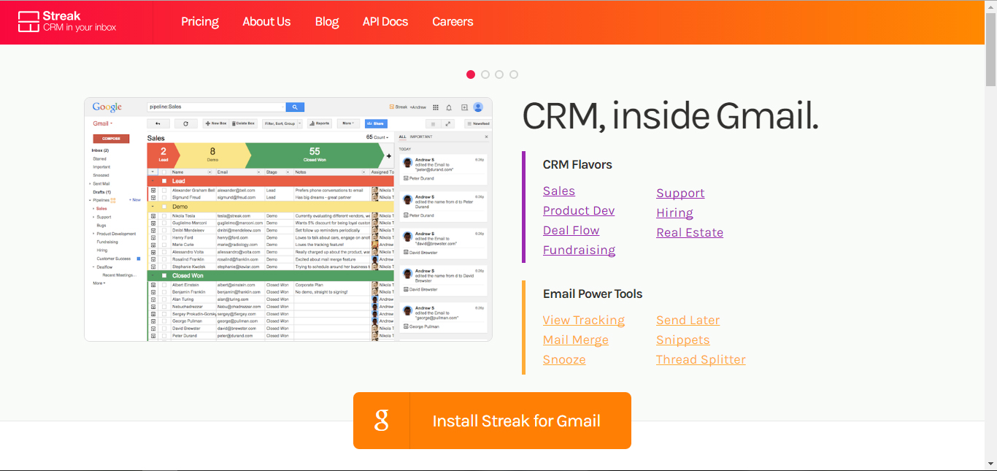Check the Demo group checkbox
This screenshot has height=471, width=997.
164,207
